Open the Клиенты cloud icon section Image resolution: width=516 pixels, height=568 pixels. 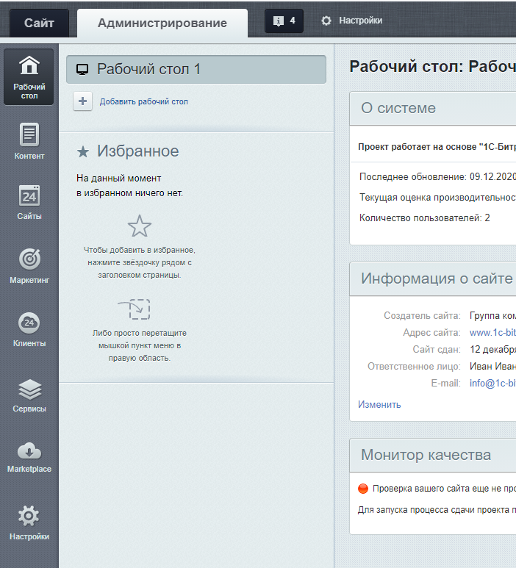click(29, 329)
